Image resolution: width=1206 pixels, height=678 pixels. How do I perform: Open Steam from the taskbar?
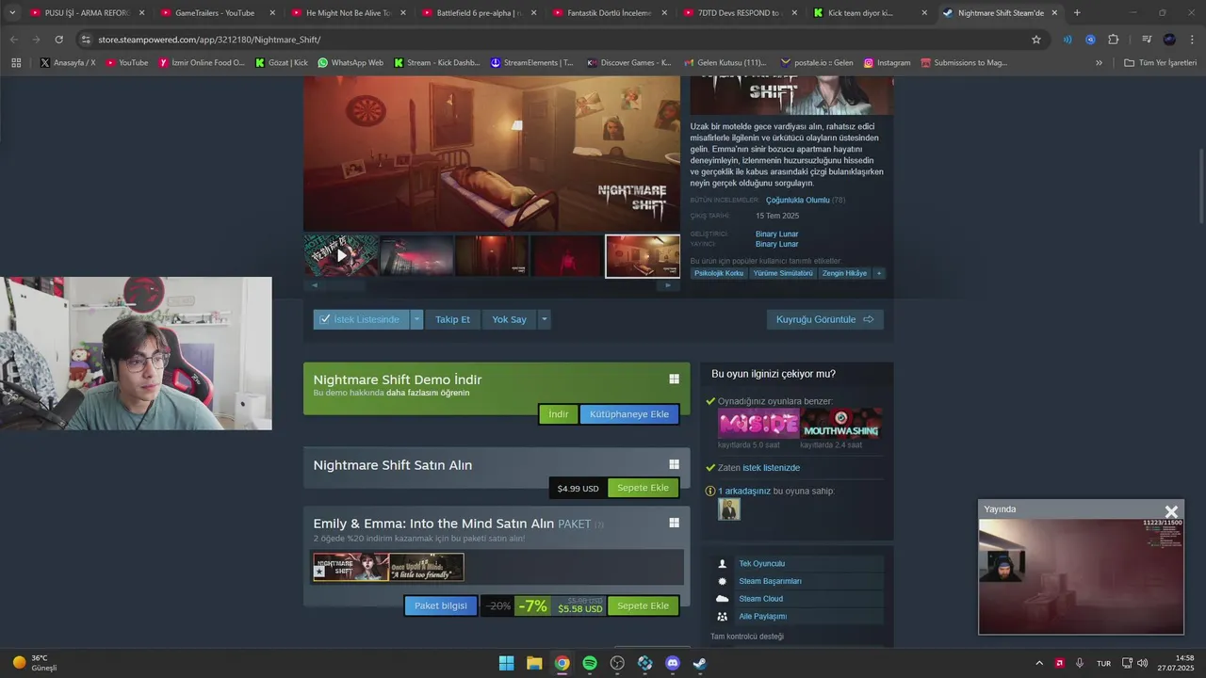[x=700, y=663]
